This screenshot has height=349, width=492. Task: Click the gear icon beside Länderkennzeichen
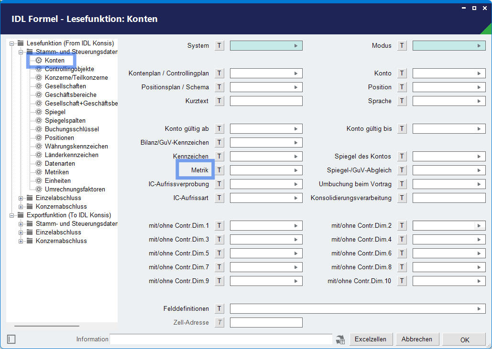point(39,155)
